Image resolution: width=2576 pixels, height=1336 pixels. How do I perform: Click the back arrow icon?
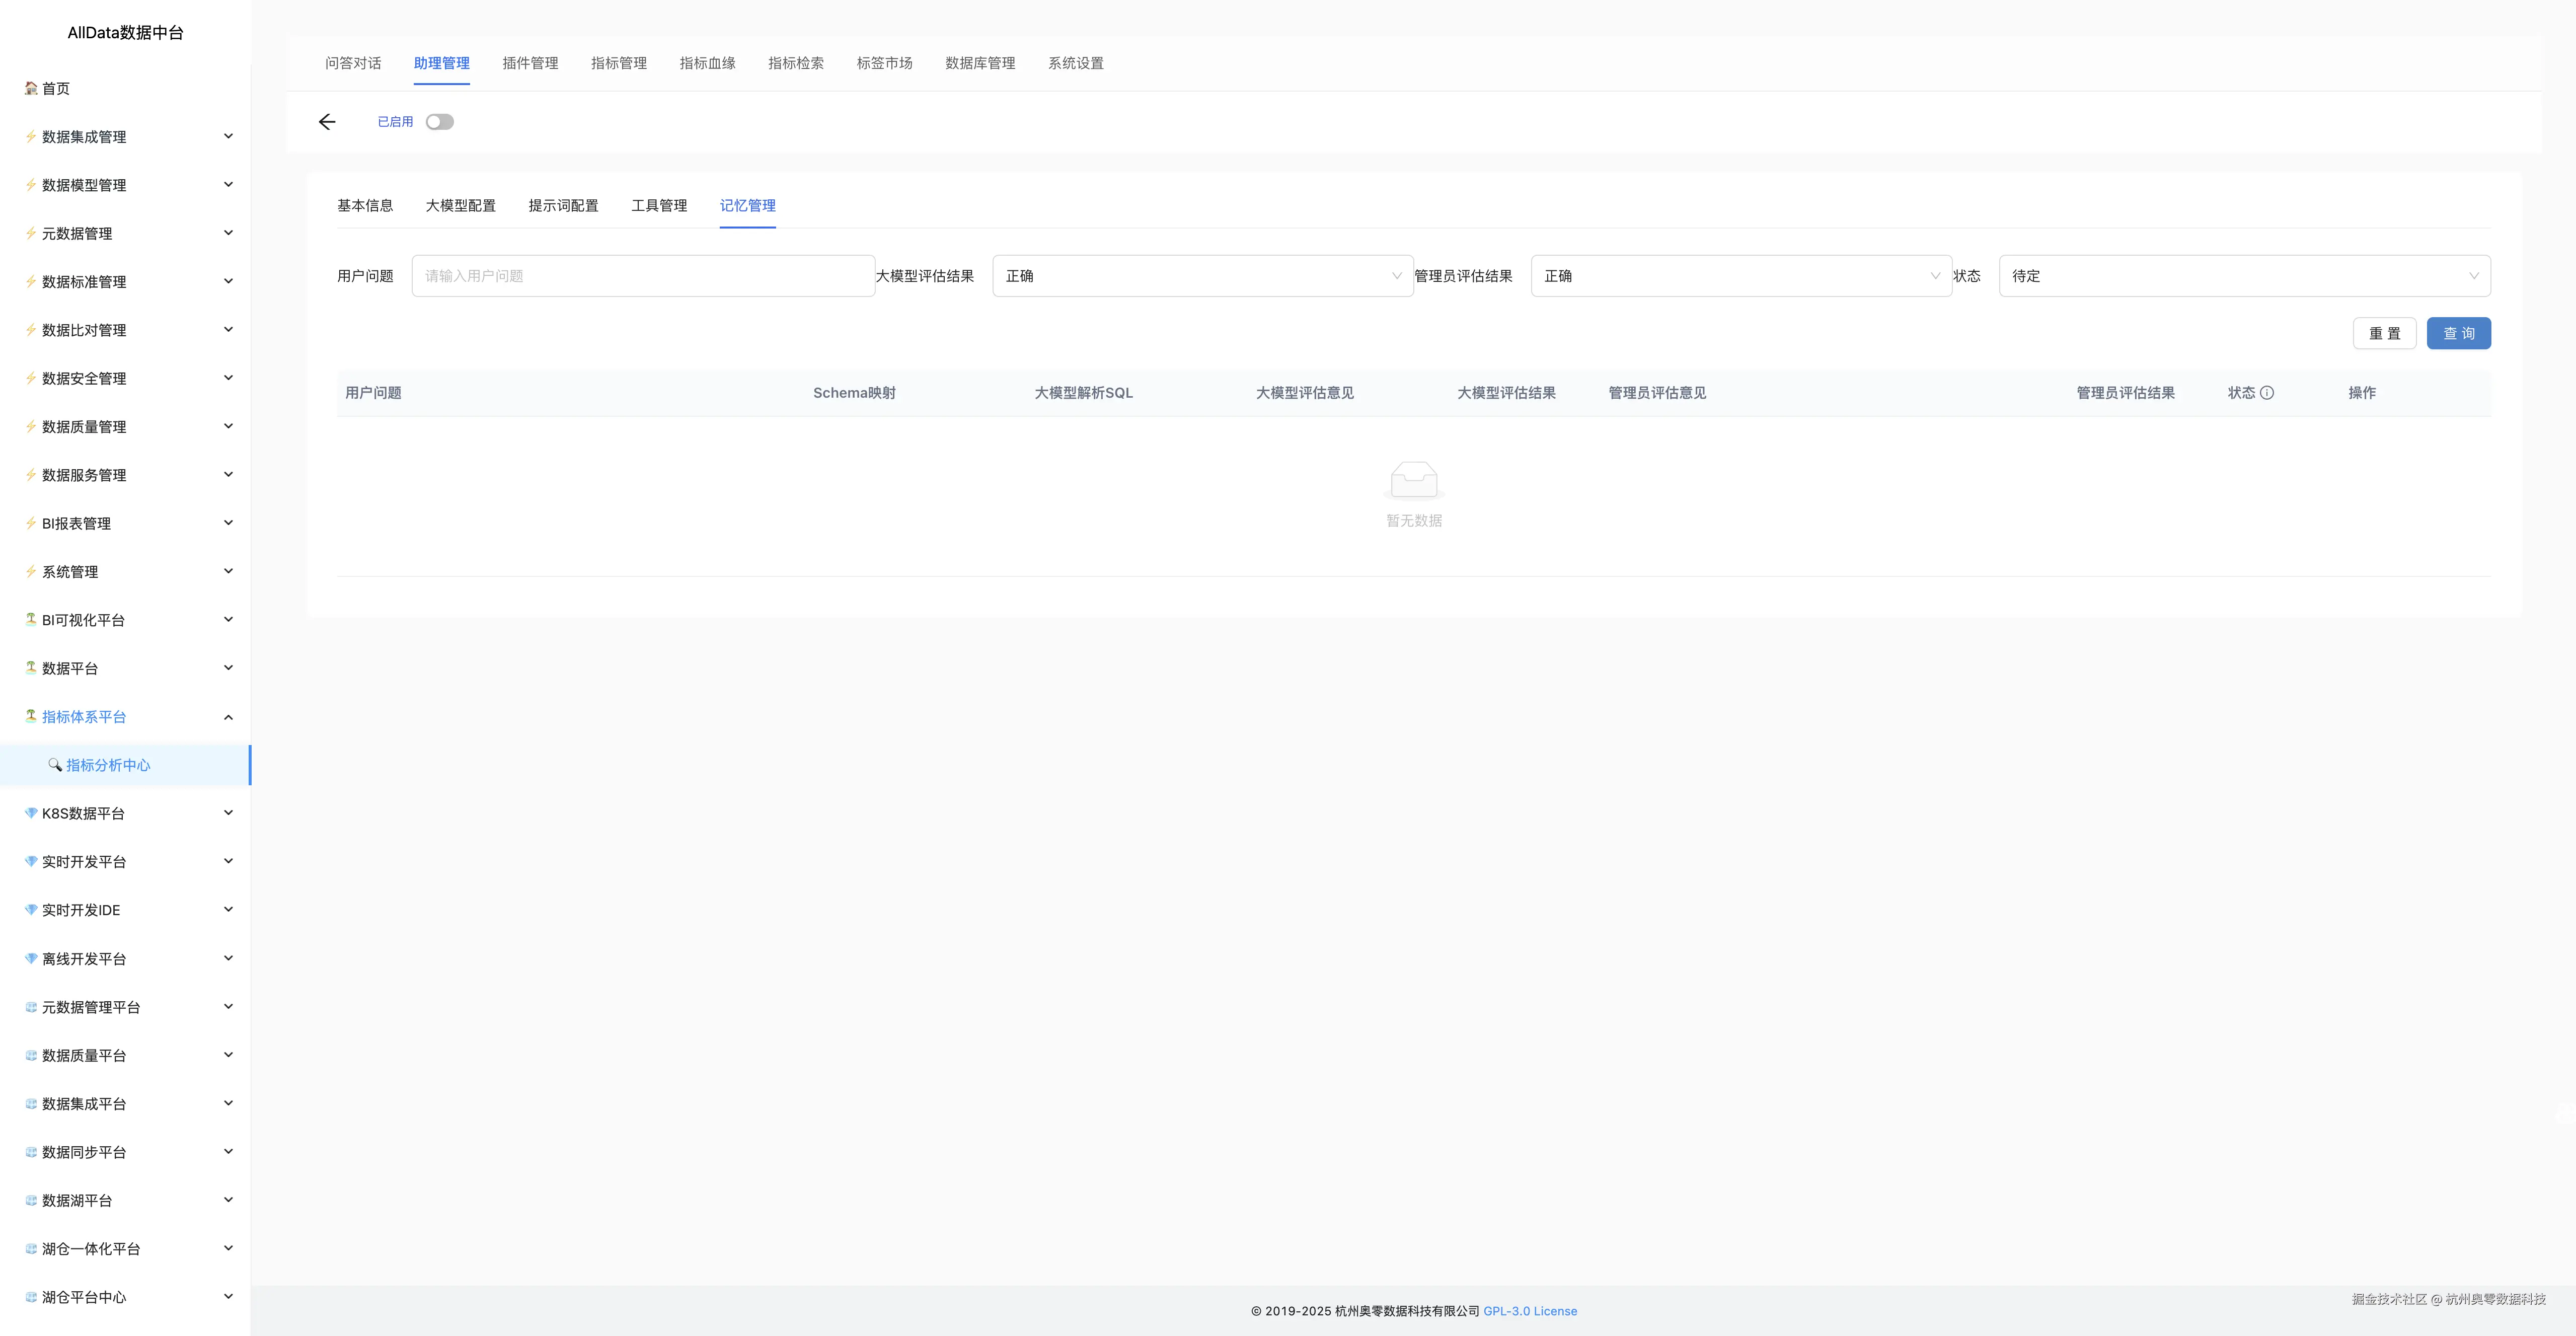[327, 122]
